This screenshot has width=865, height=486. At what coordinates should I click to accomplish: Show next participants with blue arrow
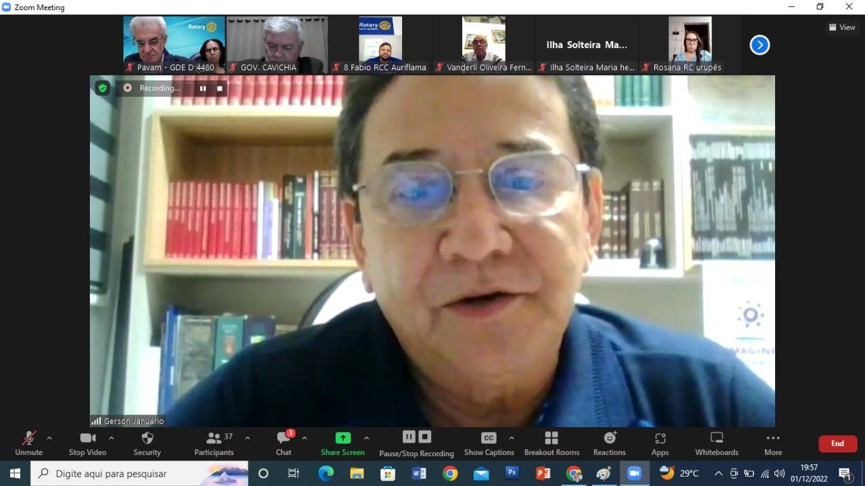pyautogui.click(x=760, y=45)
